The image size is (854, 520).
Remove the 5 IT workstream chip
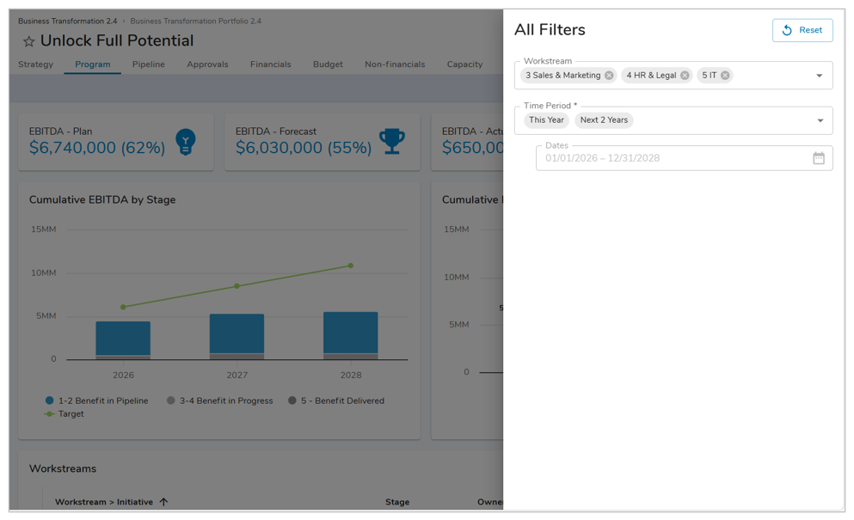point(725,76)
